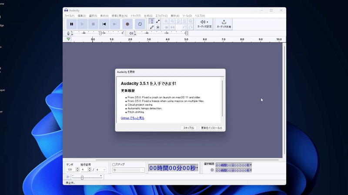Image resolution: width=348 pixels, height=195 pixels.
Task: Click the Redo arrow icon
Action: click(x=191, y=27)
